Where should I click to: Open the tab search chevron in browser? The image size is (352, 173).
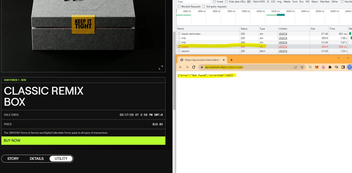339,58
